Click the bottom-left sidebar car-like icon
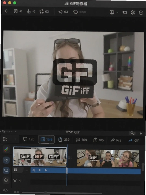Screen dimensions: 146x195 click(5, 190)
